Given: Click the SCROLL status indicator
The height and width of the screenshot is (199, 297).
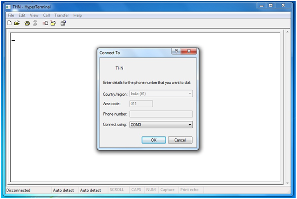Looking at the screenshot, I should tap(117, 190).
